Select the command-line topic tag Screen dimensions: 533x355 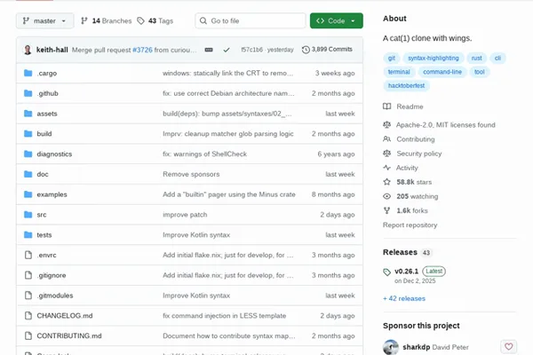coord(442,72)
